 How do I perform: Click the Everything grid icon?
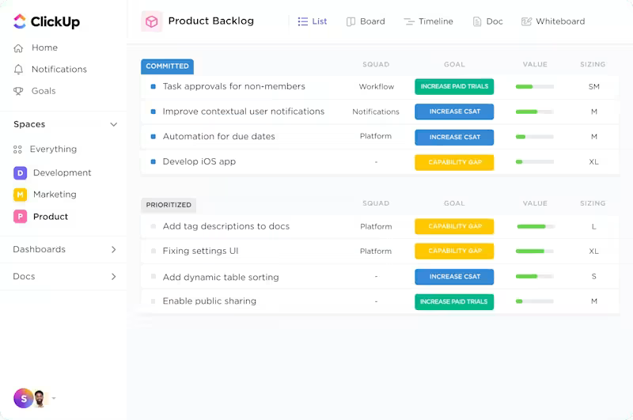(x=19, y=149)
